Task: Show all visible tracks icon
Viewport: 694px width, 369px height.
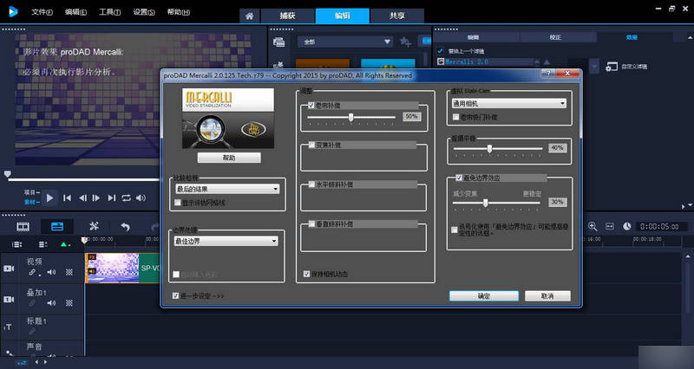Action: click(16, 244)
